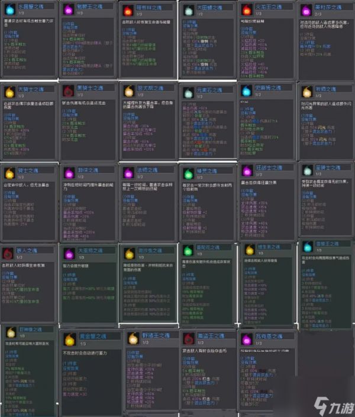Screen dimensions: 355x417
Task: Click the purple soul icon of 法师之魂
Action: pos(128,173)
